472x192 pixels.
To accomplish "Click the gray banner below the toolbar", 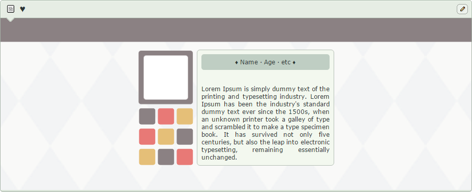I will point(236,30).
